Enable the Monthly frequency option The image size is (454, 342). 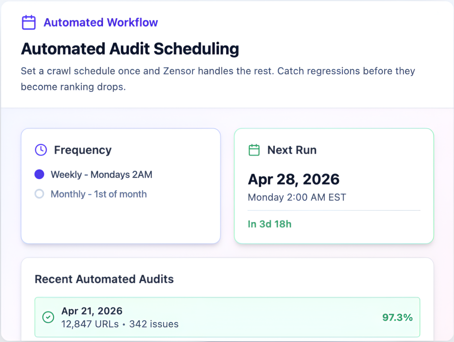pos(39,194)
